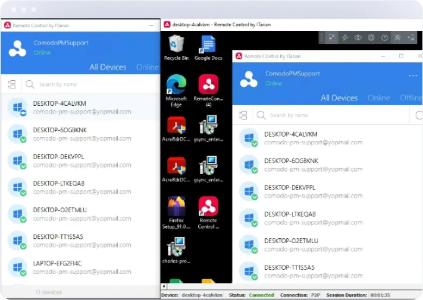The image size is (423, 300).
Task: Click the help question mark icon
Action: point(384,37)
